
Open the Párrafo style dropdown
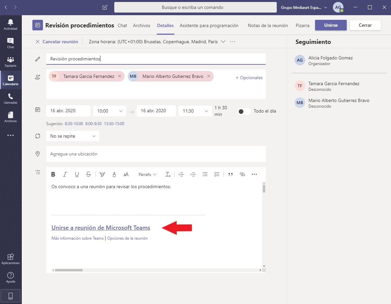pyautogui.click(x=148, y=174)
